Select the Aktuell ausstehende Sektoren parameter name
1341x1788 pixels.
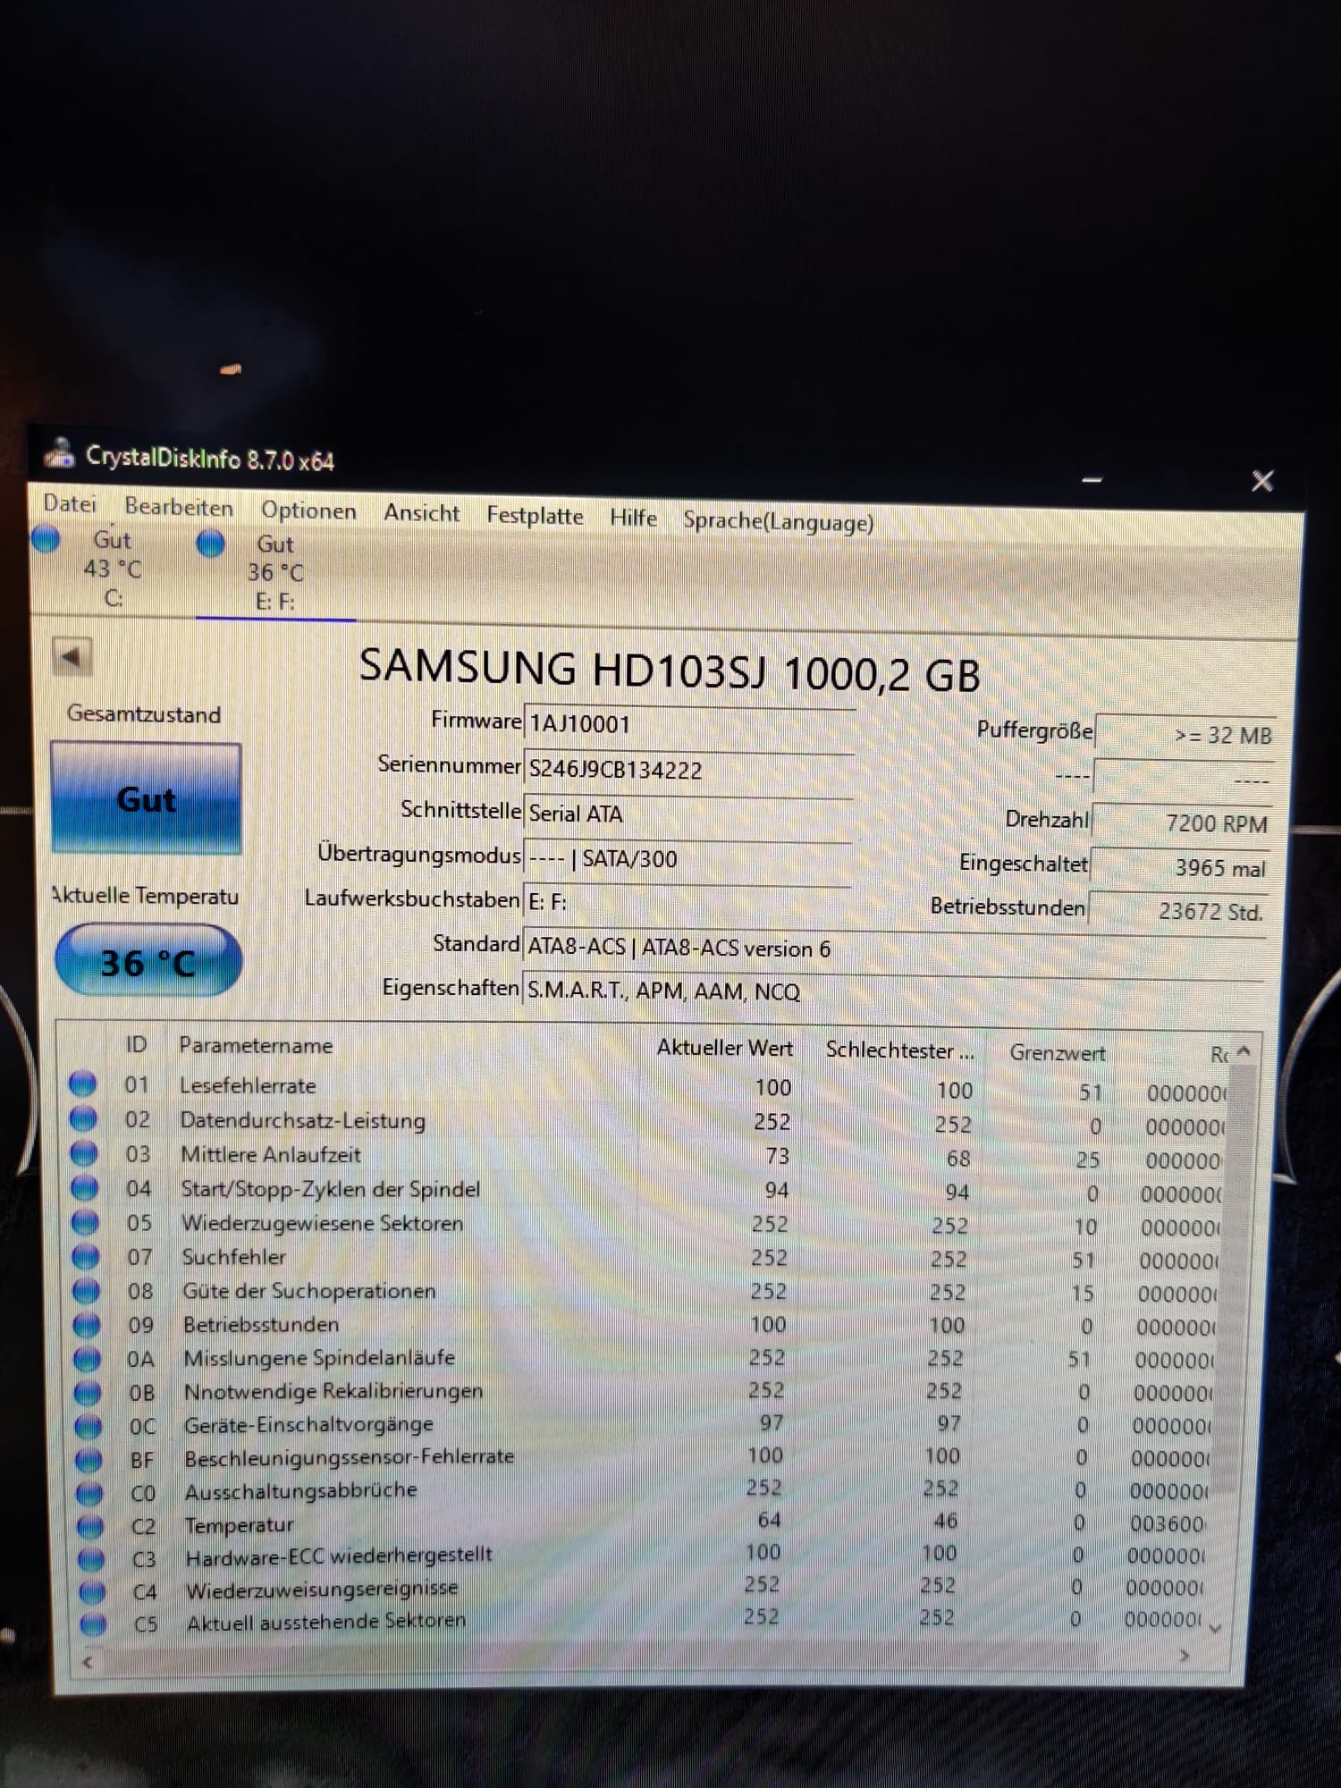[326, 1621]
